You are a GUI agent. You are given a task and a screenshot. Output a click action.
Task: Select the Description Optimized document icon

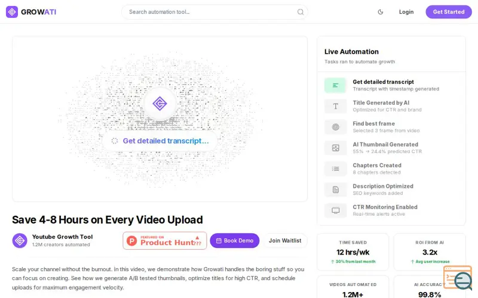coord(335,190)
